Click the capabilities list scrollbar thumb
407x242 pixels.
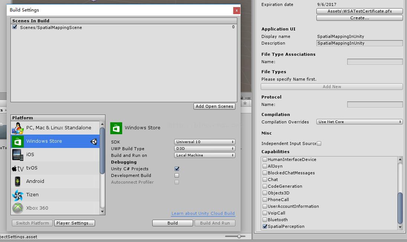coord(400,208)
